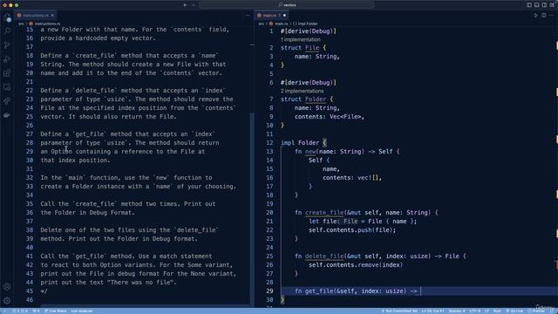The image size is (558, 314).
Task: Click '2 implementations' code lens above Folder
Action: [x=302, y=91]
